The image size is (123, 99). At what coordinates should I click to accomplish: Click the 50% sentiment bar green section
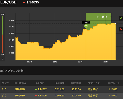click(3, 25)
